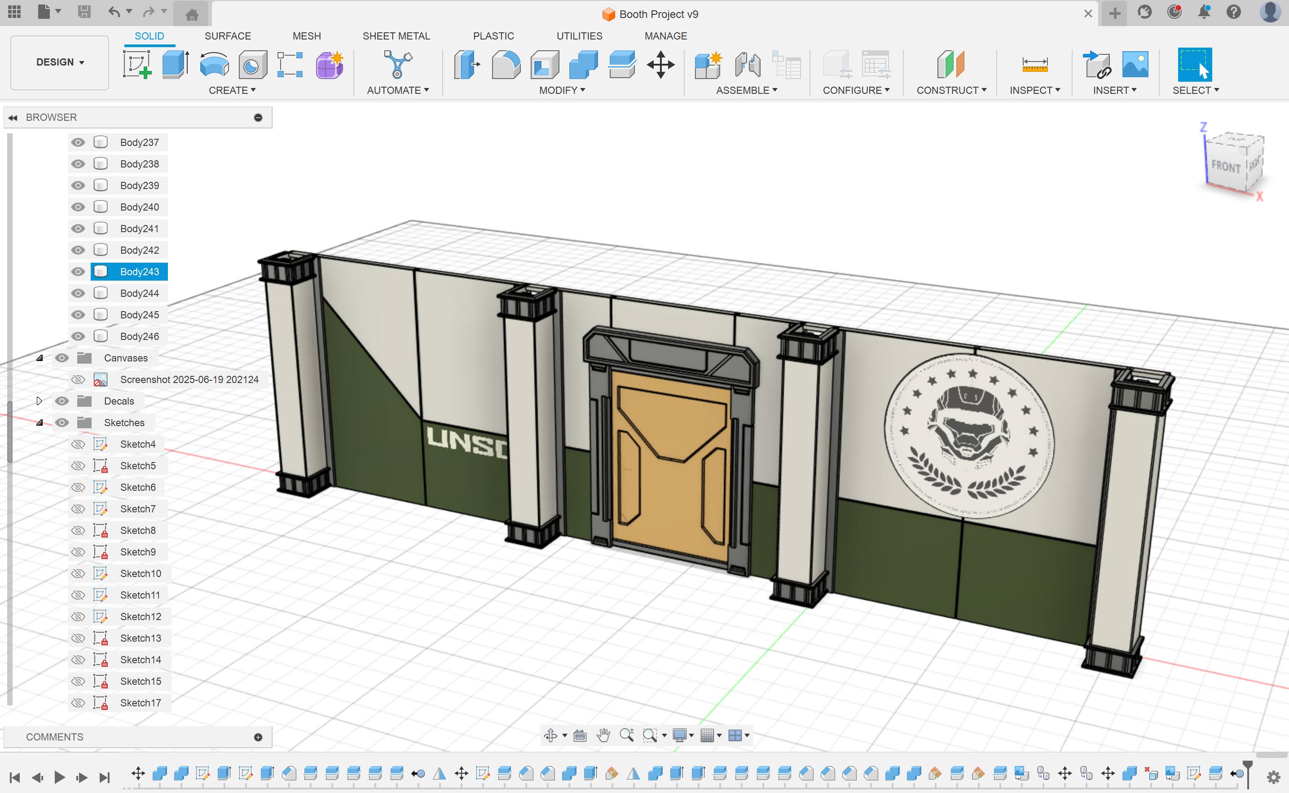Click the Undo arrow
Viewport: 1289px width, 793px height.
(114, 12)
